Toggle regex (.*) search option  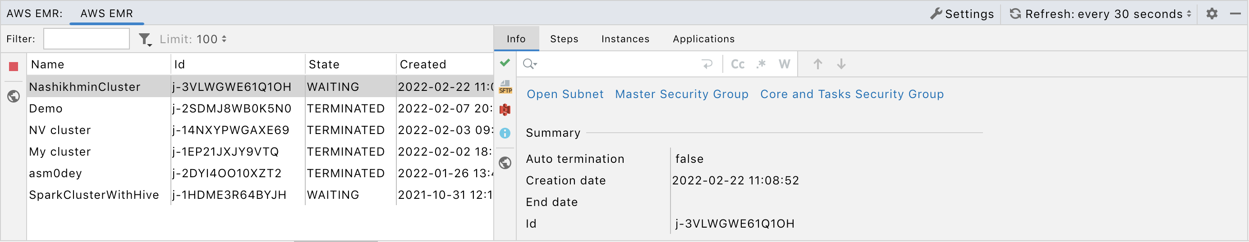[761, 64]
